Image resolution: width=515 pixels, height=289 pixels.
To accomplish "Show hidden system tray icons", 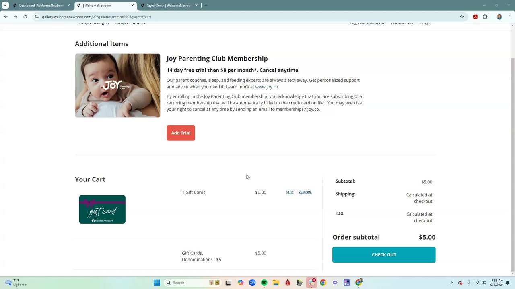I will 451,283.
